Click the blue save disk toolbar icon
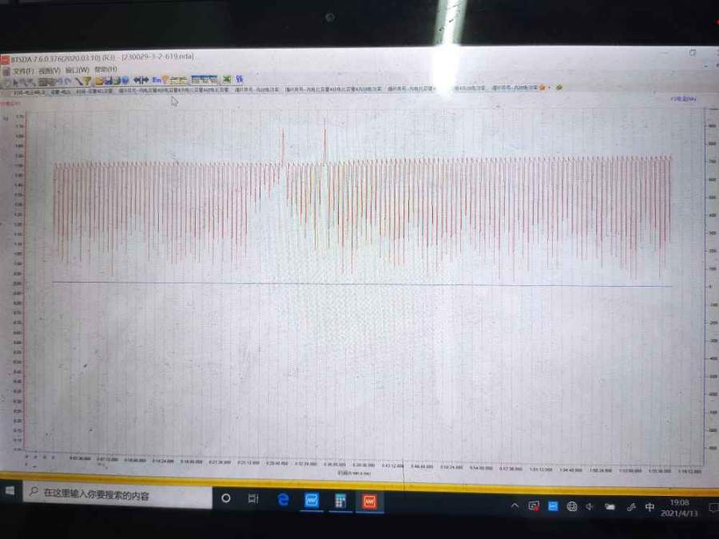 pos(108,81)
